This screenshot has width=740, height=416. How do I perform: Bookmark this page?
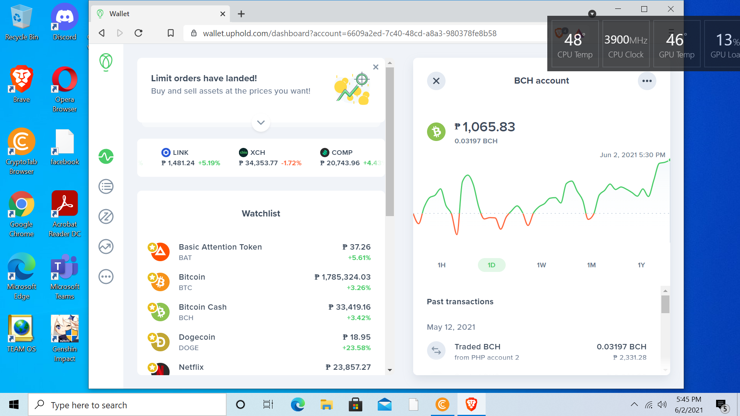[x=170, y=33]
